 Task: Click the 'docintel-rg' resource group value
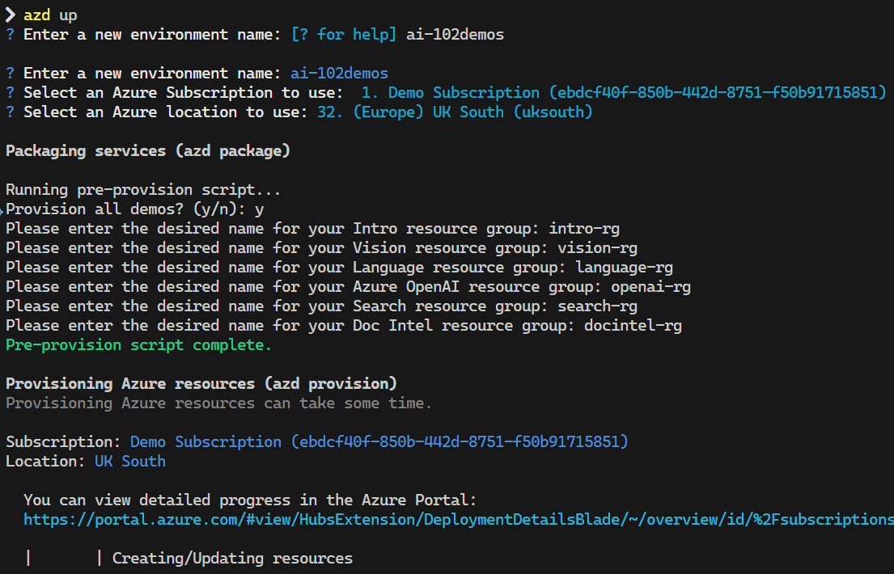633,326
